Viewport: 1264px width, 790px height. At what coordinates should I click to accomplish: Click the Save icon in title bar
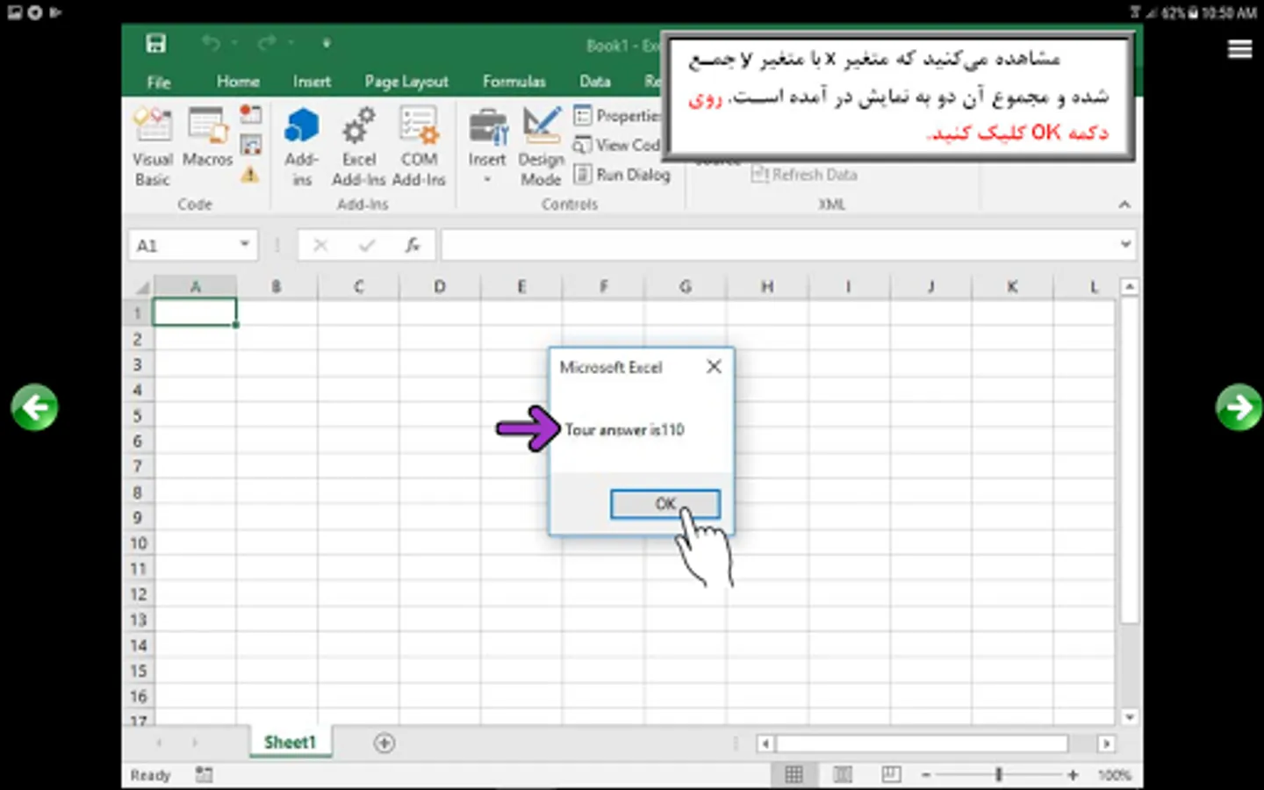[156, 43]
